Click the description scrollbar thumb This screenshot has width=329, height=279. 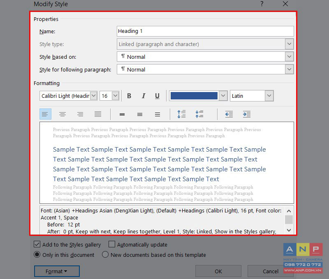point(289,219)
